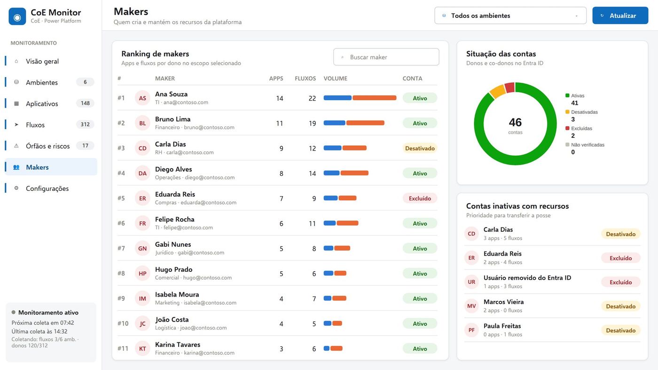The image size is (658, 370).
Task: Navigate to Aplicativos
Action: tap(51, 103)
